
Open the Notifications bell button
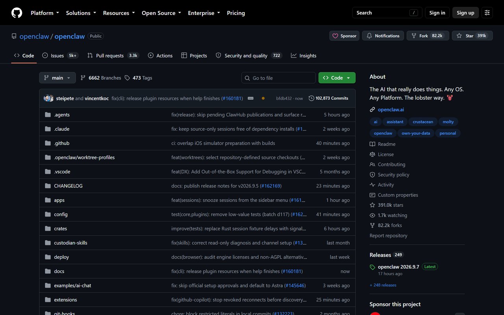tap(383, 36)
